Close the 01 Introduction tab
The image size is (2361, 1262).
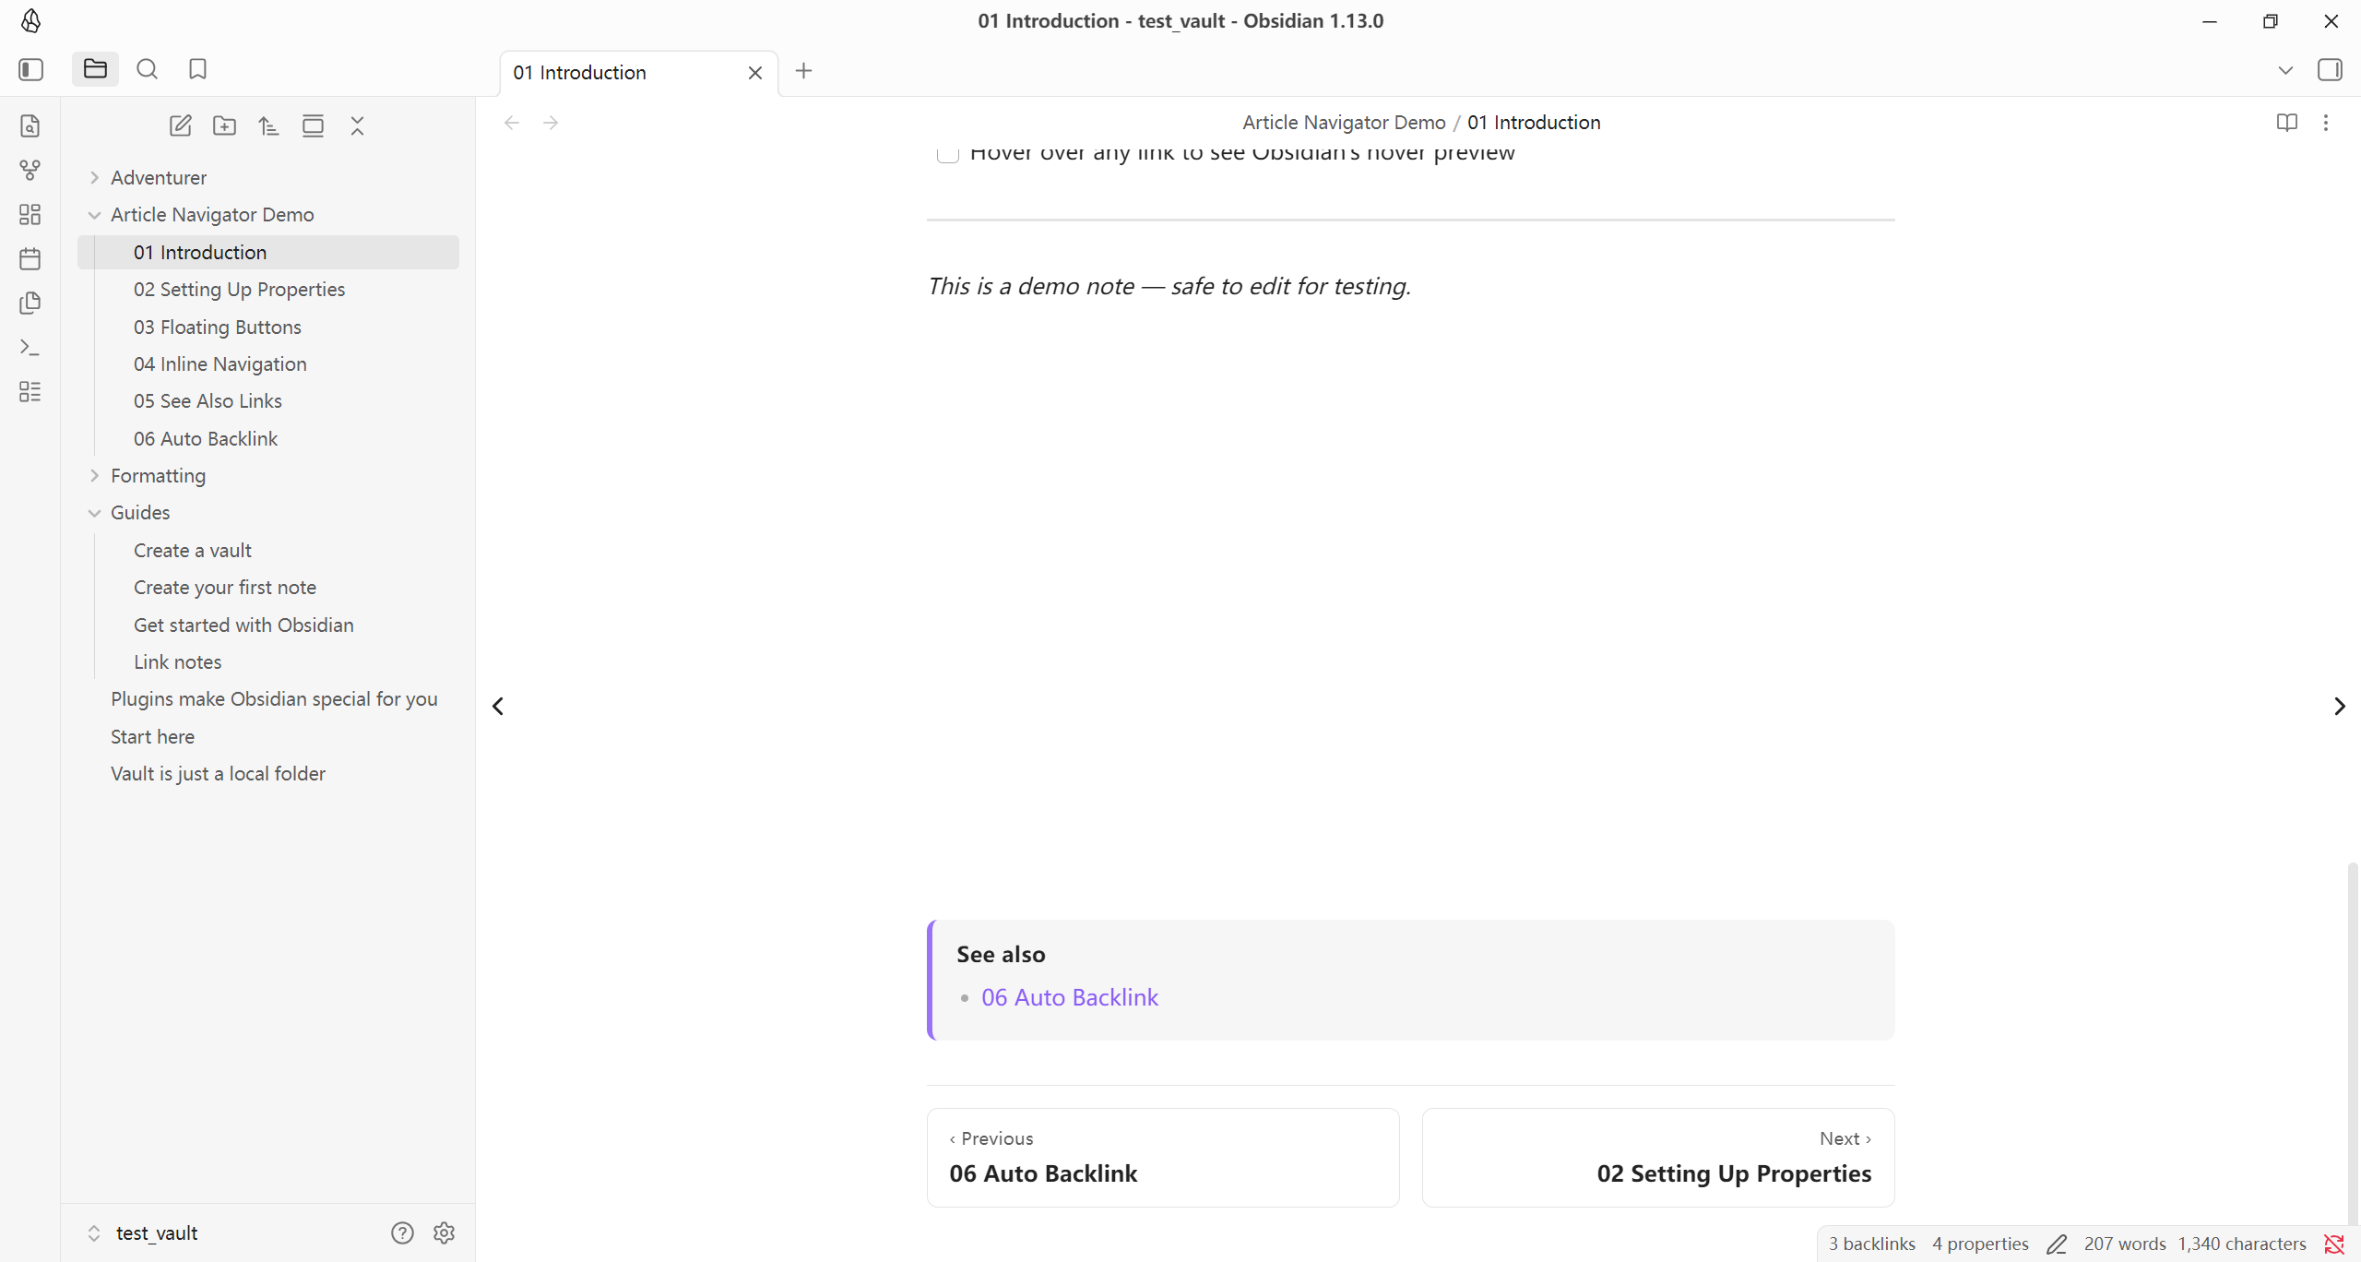[755, 73]
